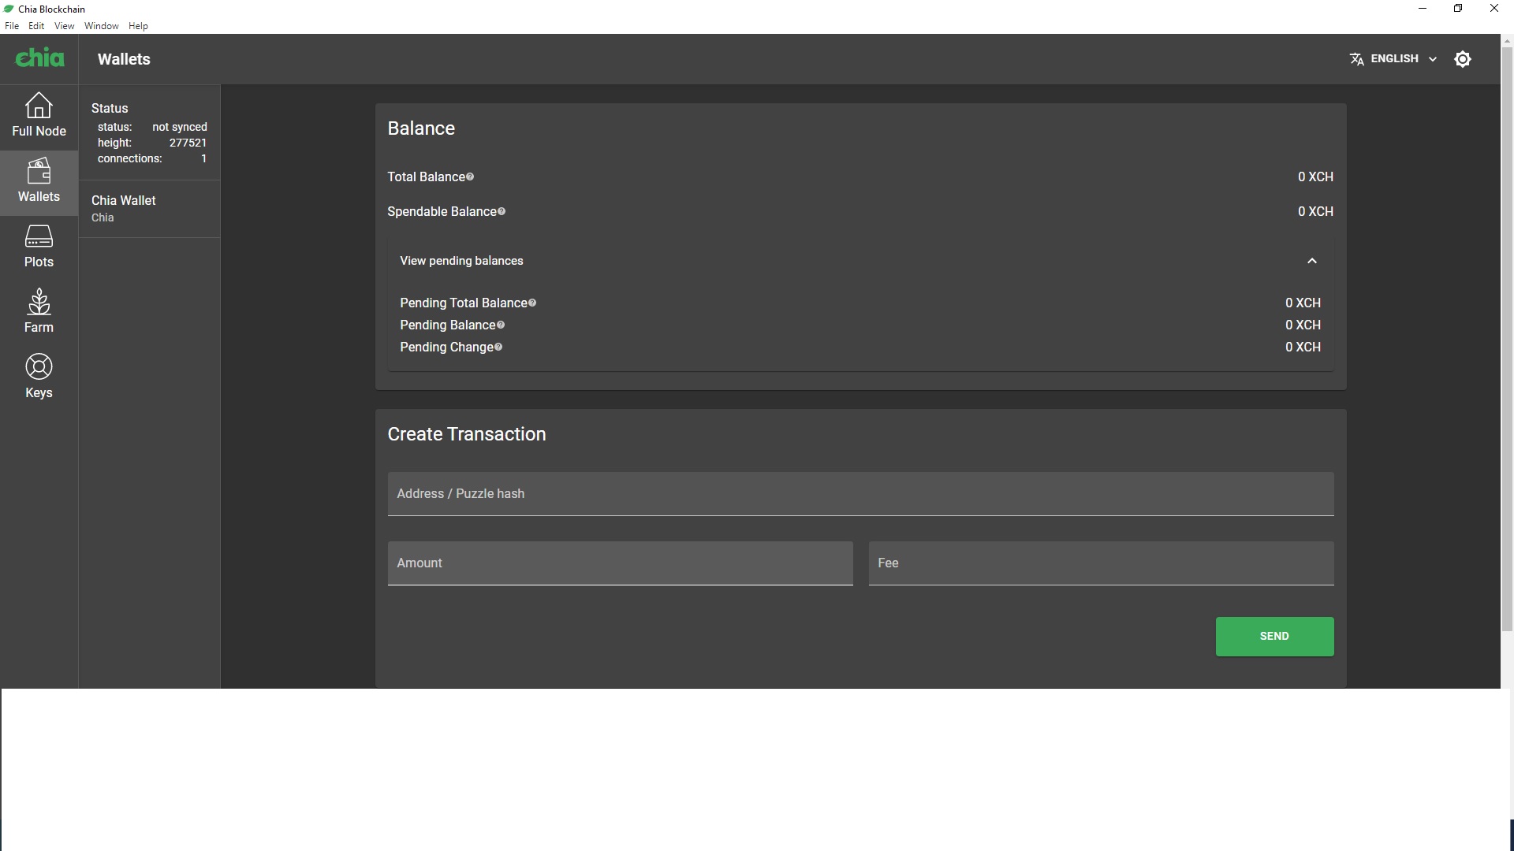Open the Full Node section

click(39, 116)
